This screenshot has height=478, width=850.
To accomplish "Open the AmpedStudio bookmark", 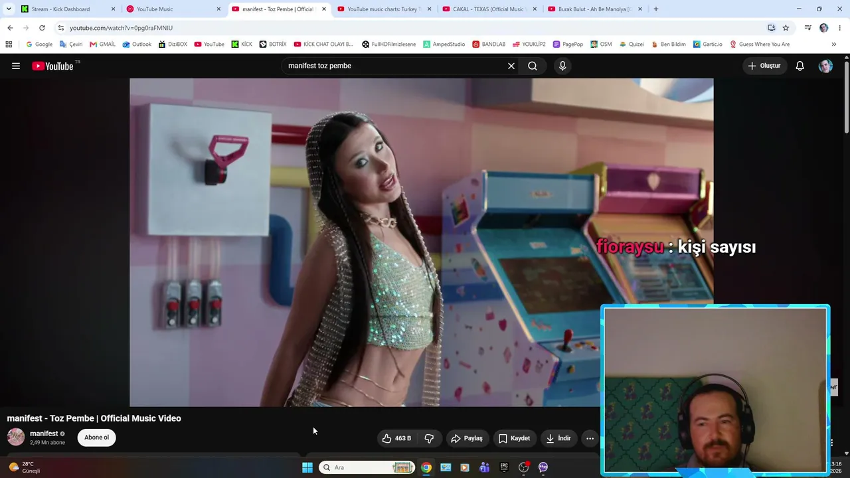I will coord(444,44).
